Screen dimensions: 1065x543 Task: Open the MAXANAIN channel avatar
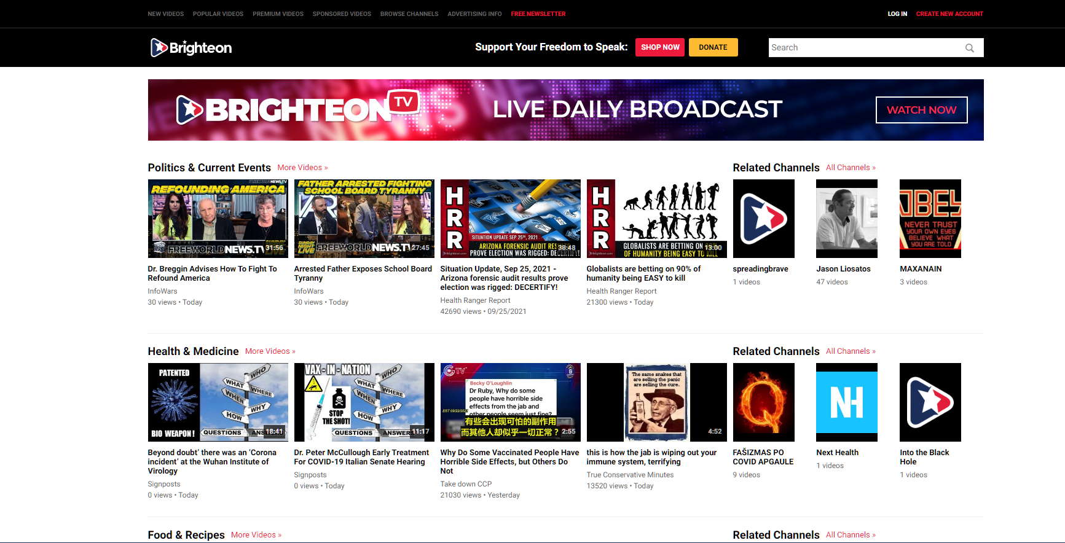(930, 219)
